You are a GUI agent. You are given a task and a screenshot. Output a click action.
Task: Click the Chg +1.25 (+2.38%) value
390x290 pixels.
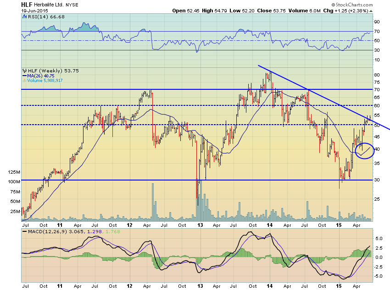[x=345, y=11]
